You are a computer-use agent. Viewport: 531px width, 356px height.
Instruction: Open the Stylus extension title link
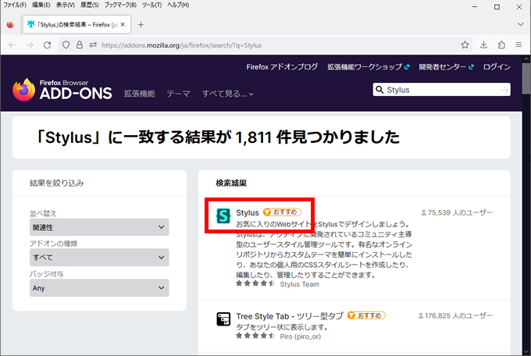pyautogui.click(x=248, y=212)
